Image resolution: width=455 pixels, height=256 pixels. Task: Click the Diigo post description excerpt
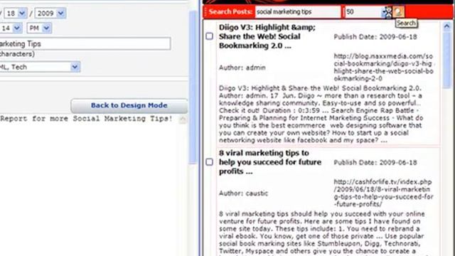click(321, 114)
